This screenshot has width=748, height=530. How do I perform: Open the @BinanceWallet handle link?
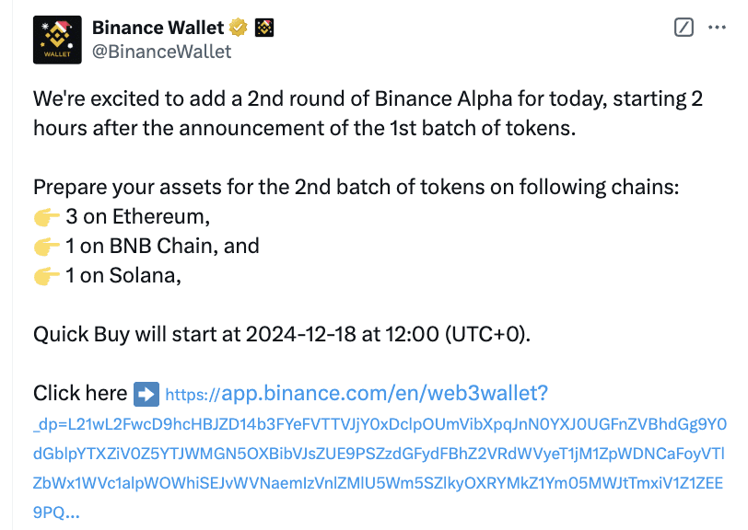(x=162, y=52)
